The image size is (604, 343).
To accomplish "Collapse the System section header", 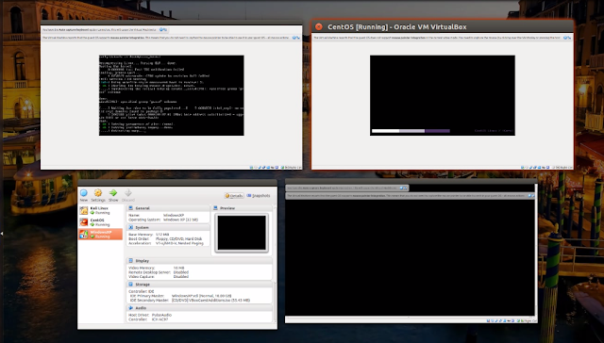I will 168,228.
